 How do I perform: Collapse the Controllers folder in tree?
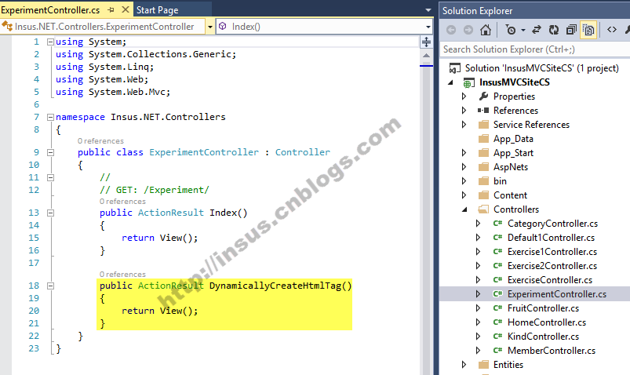464,209
